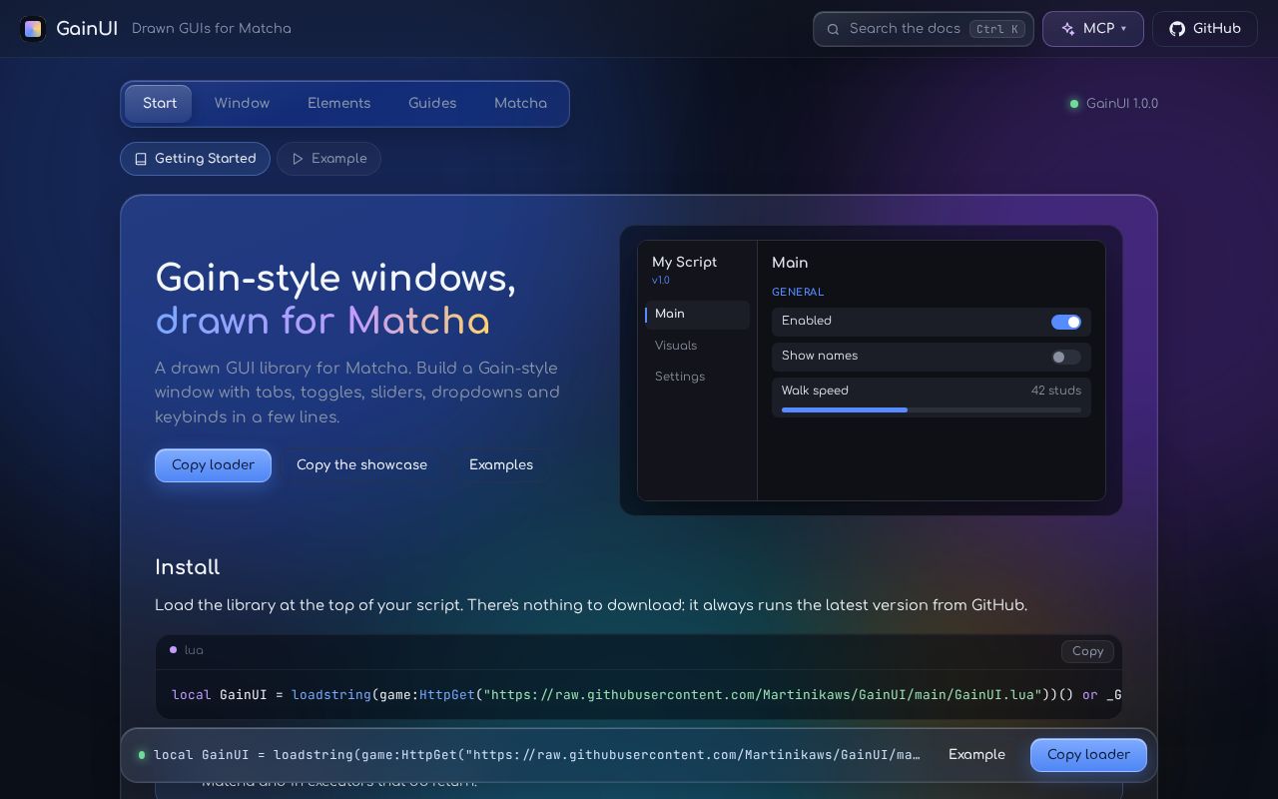
Task: Open the GitHub link button
Action: (1205, 29)
